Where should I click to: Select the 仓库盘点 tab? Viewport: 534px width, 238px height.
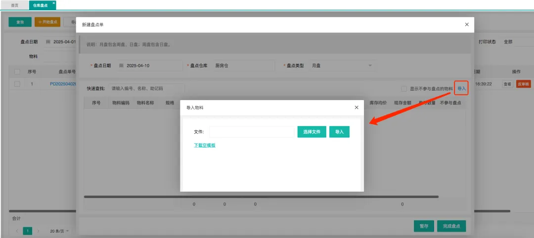40,5
